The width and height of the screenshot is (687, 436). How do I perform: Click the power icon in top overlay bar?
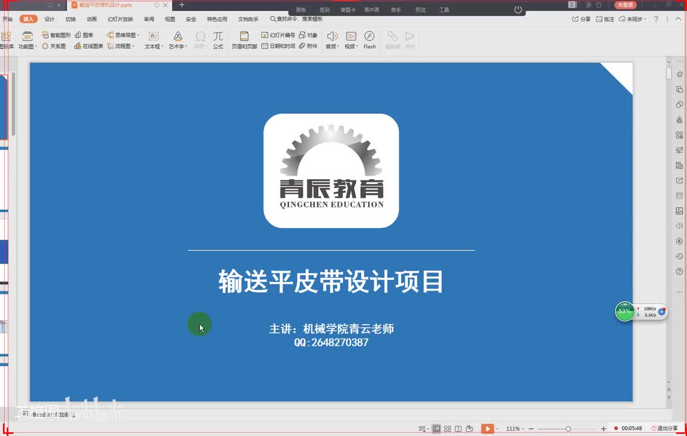tap(518, 9)
